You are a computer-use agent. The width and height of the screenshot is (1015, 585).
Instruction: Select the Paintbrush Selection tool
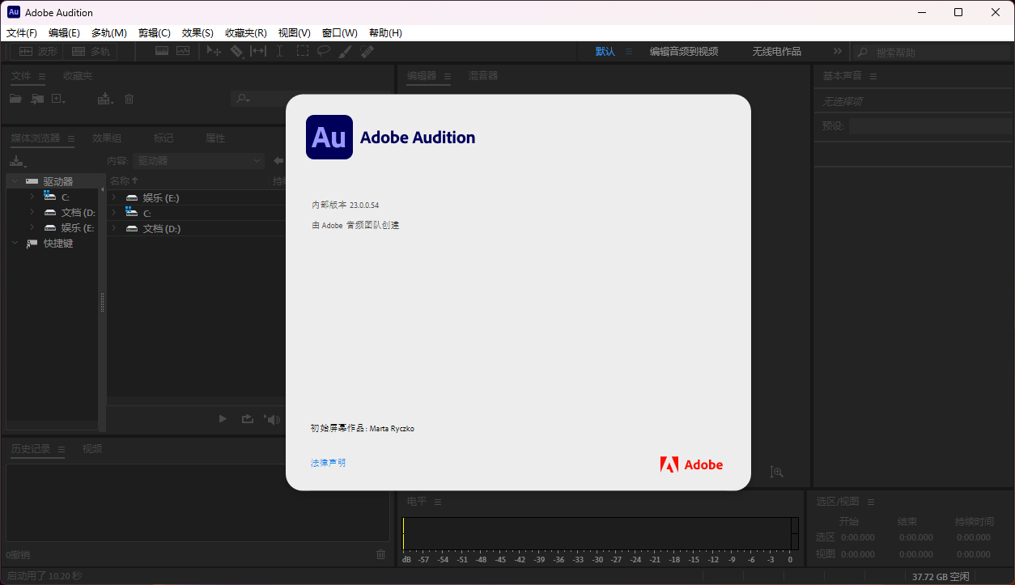pos(345,51)
